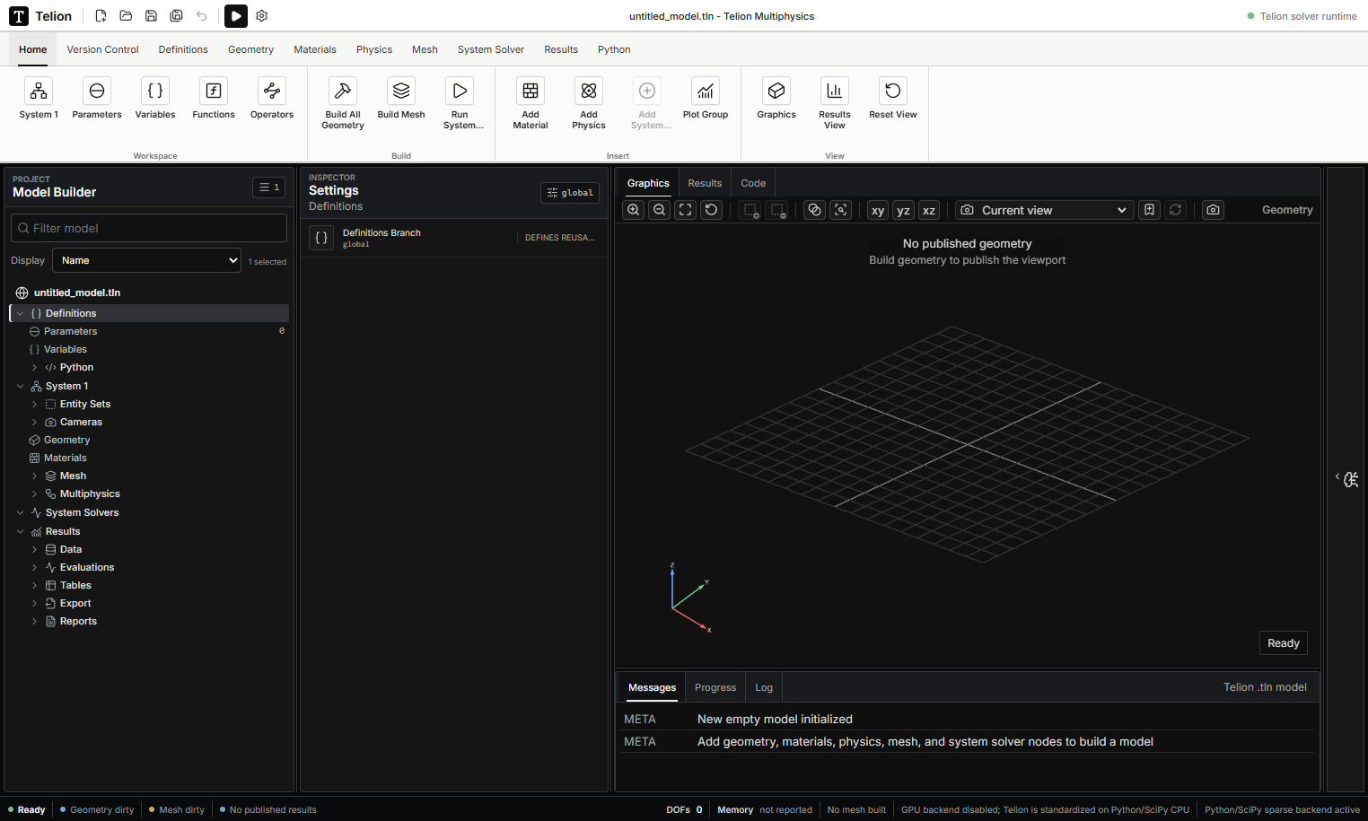Viewport: 1368px width, 821px height.
Task: Switch to the Code viewport tab
Action: [x=753, y=183]
